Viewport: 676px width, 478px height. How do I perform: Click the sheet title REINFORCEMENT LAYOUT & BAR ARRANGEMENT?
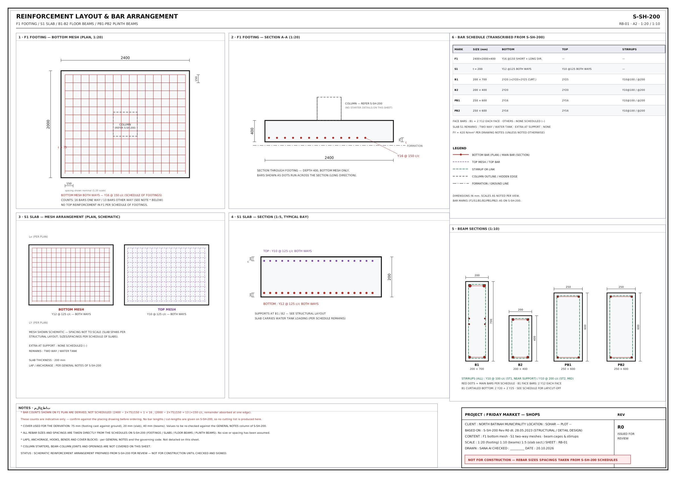pos(97,16)
